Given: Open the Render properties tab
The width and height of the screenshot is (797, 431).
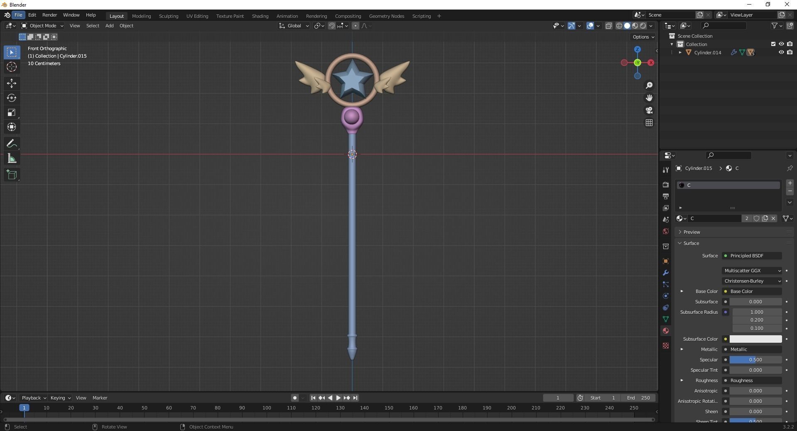Looking at the screenshot, I should 666,185.
